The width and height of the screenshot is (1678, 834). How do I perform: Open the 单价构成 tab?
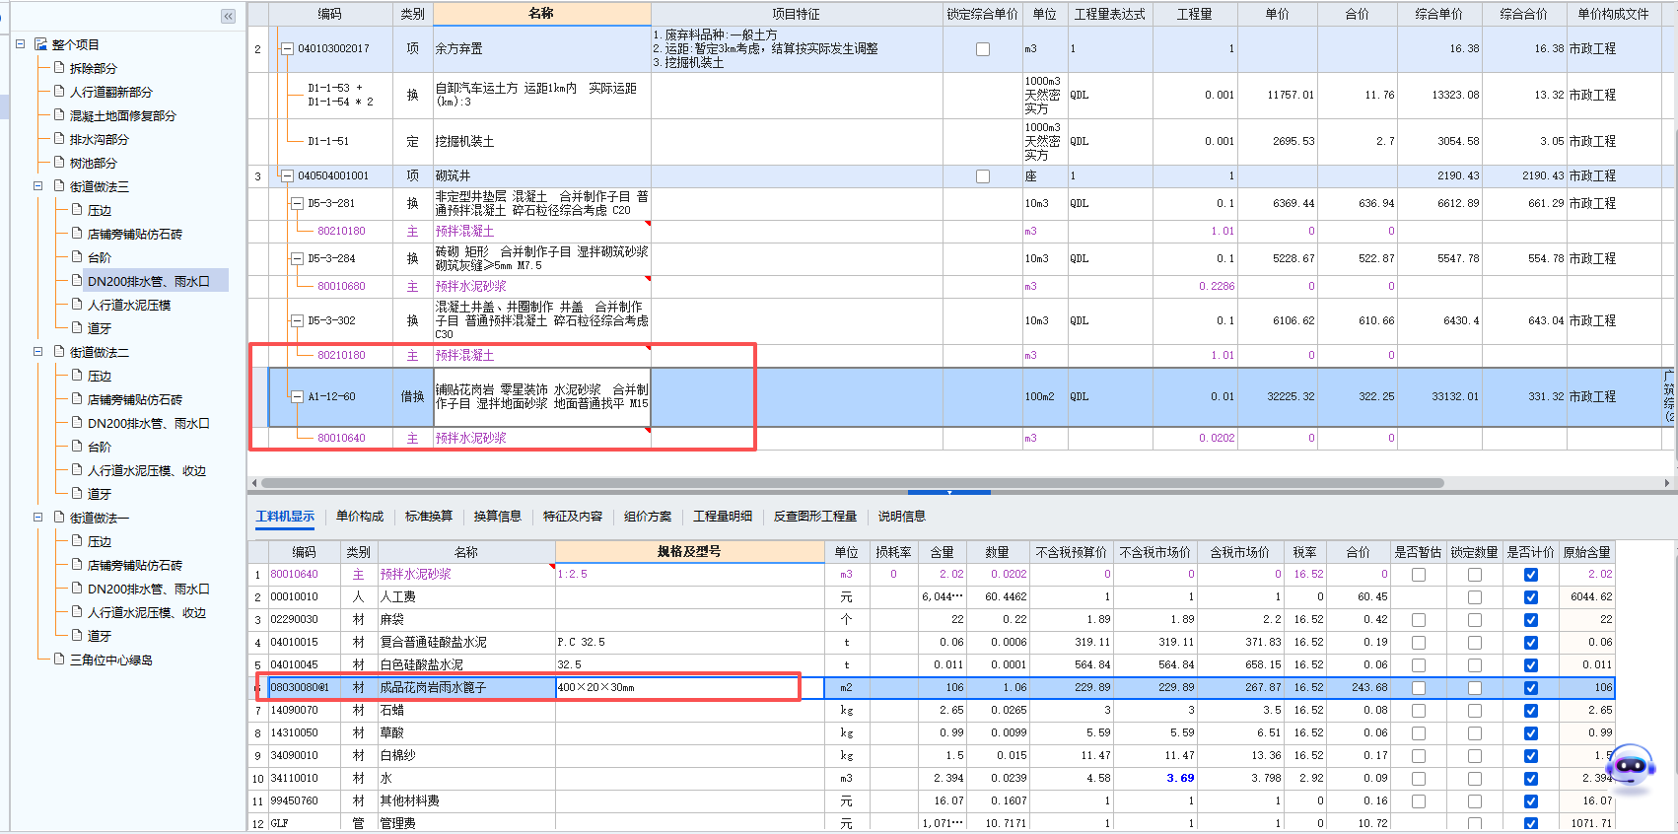(360, 516)
